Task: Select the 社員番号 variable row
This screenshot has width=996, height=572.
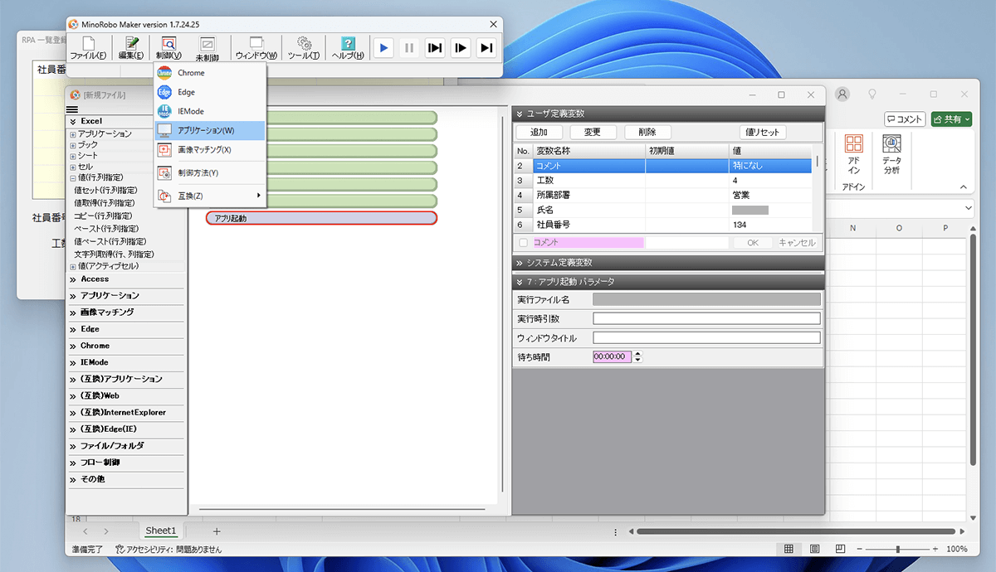Action: (662, 225)
